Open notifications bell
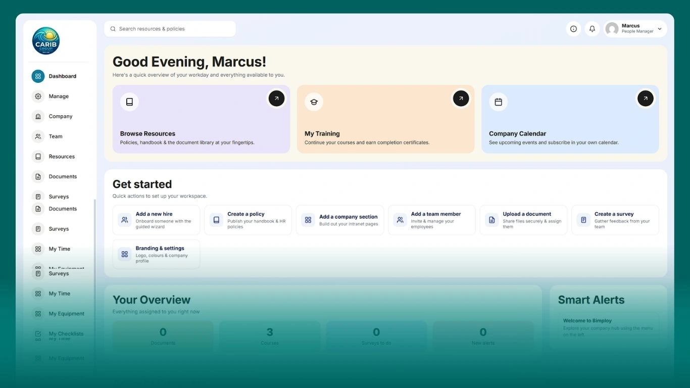 [592, 29]
